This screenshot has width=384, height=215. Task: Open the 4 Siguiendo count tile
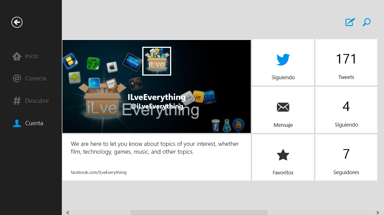[x=346, y=110]
